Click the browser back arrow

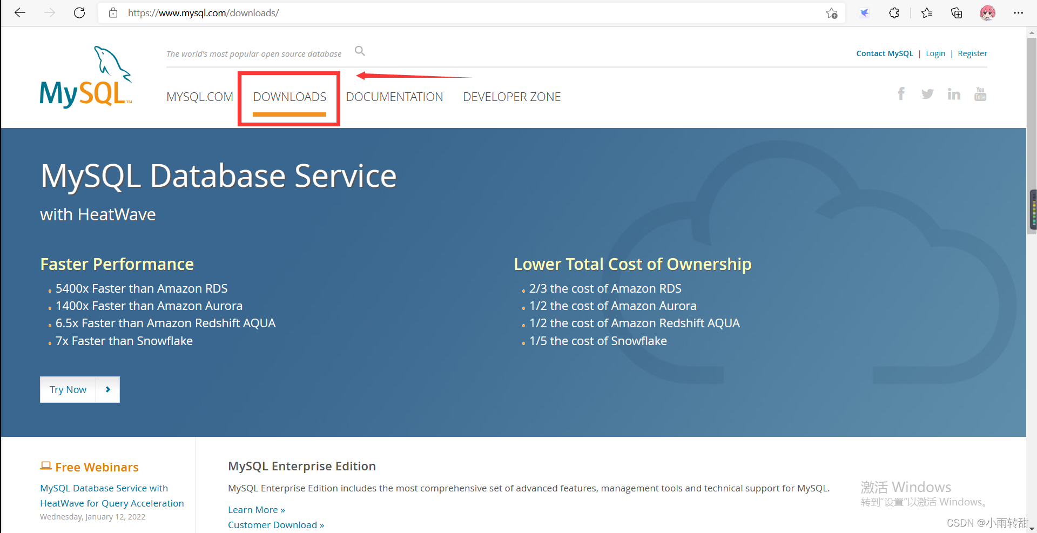click(x=20, y=13)
